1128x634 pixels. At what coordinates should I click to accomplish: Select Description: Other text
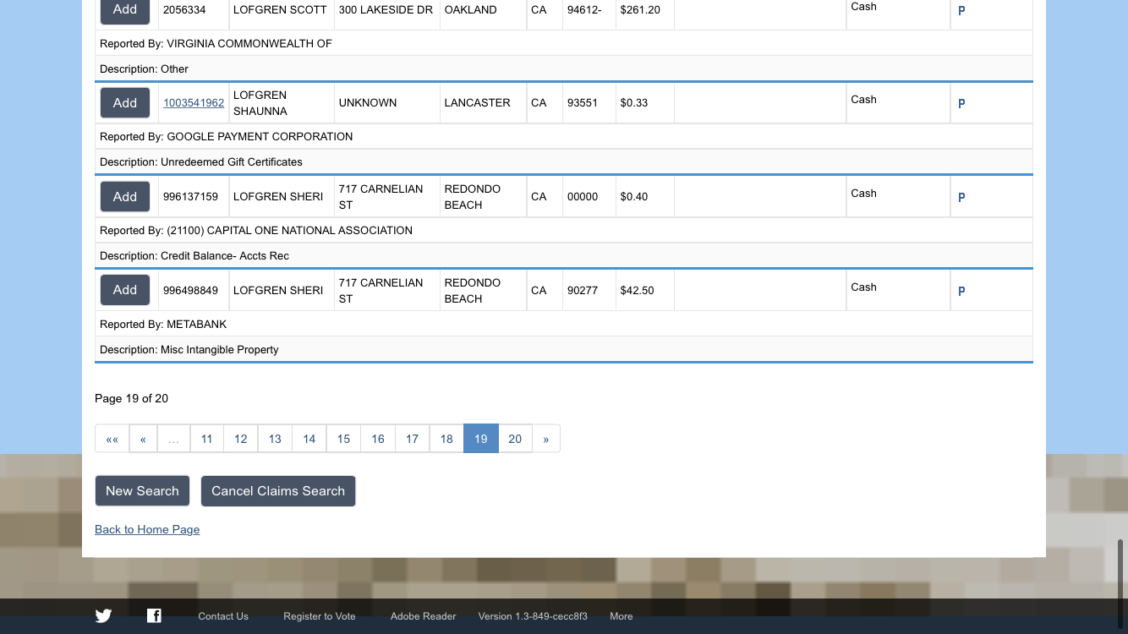pos(144,68)
